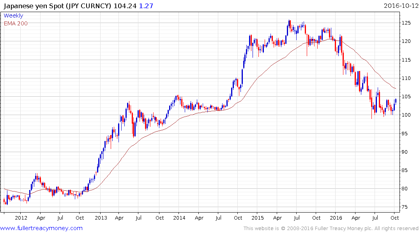This screenshot has height=234, width=419.
Task: Click the 85 price axis label
Action: point(405,170)
